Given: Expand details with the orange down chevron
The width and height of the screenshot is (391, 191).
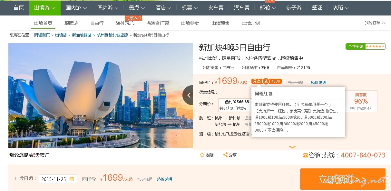Looking at the screenshot, I should pos(292,147).
